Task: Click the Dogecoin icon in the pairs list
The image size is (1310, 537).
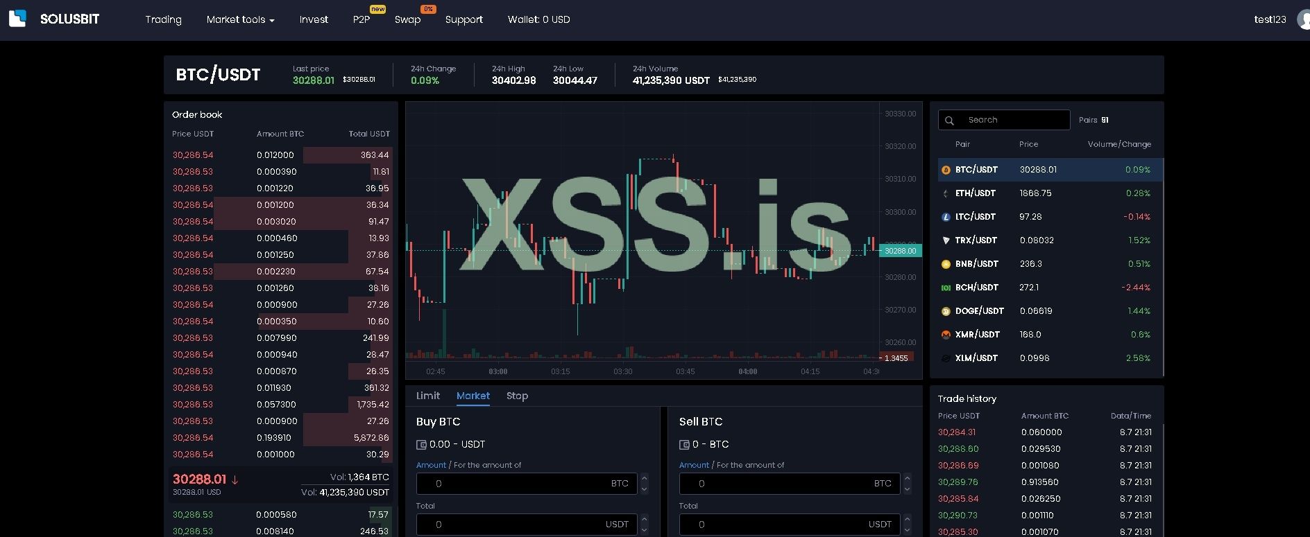Action: (946, 311)
